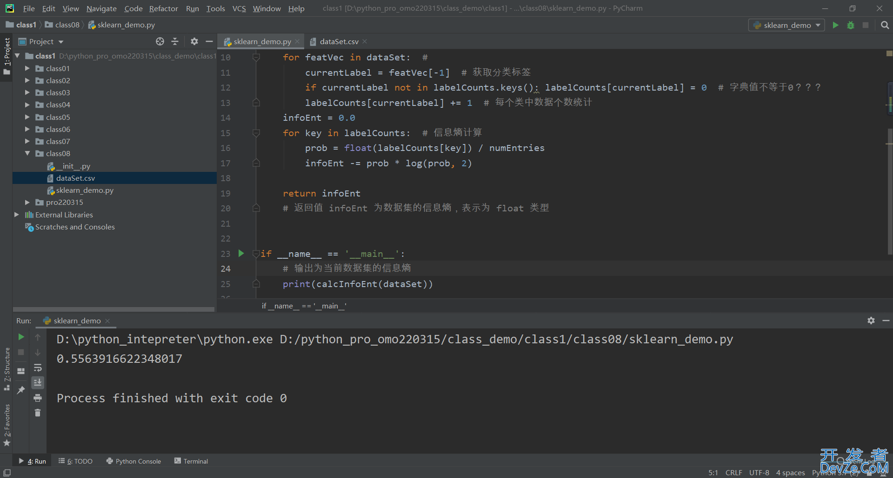Close the dataSet.csv tab
Image resolution: width=893 pixels, height=478 pixels.
[x=365, y=41]
